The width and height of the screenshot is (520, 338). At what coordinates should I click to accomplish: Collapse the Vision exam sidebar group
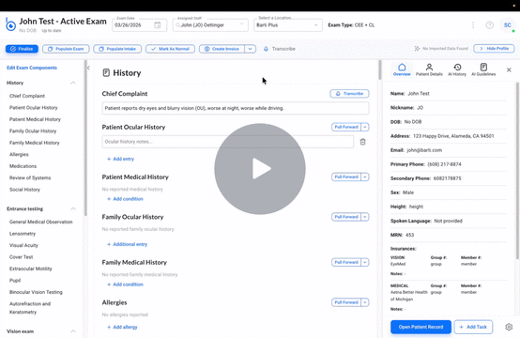[x=73, y=331]
